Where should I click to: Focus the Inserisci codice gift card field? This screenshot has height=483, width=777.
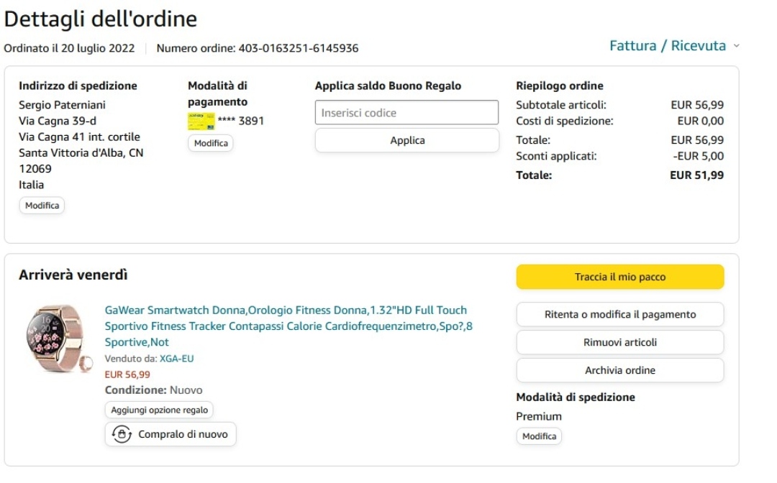pos(406,113)
